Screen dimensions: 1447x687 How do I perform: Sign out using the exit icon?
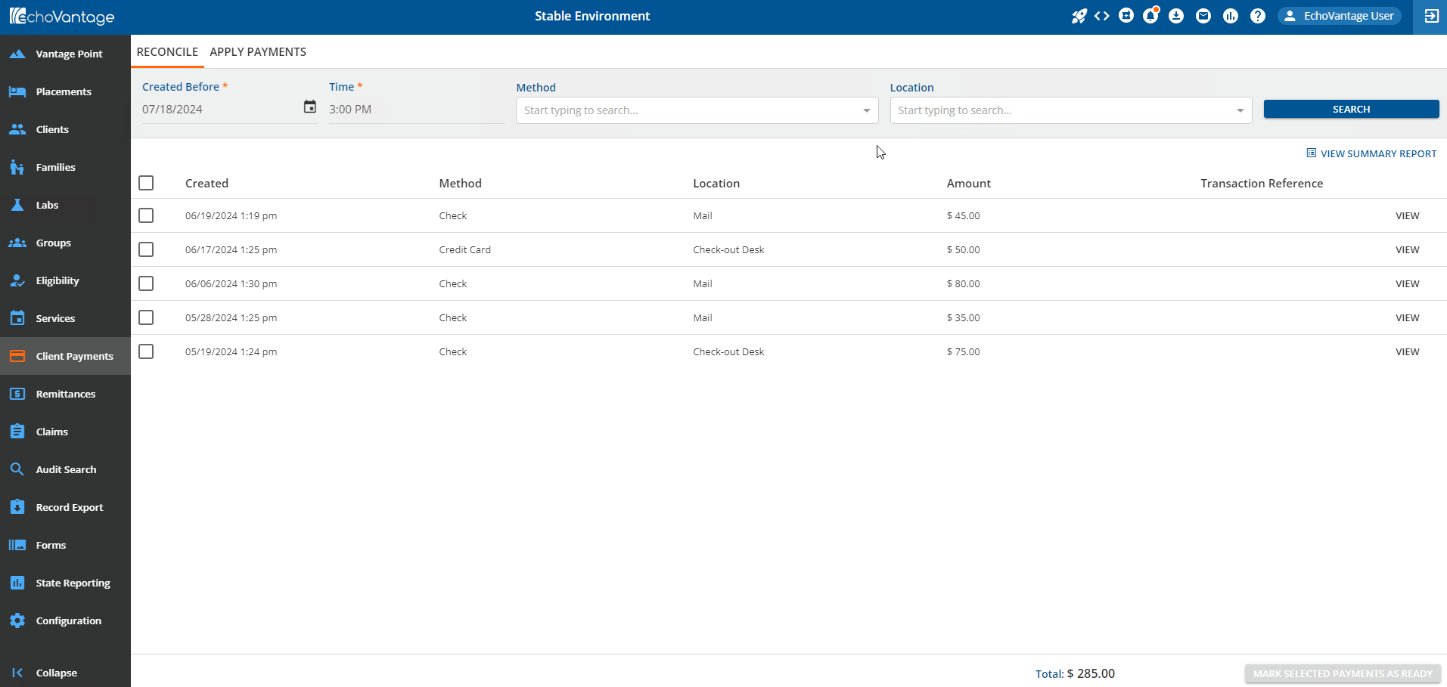[x=1432, y=16]
